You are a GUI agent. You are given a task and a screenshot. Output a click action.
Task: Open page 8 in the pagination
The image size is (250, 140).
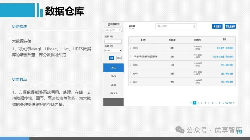[220, 103]
